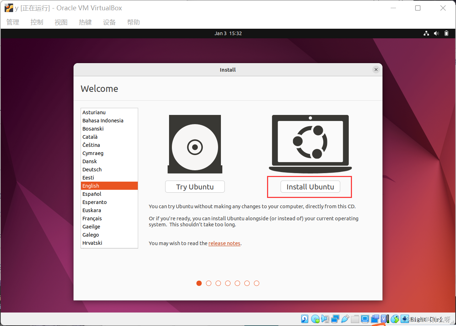This screenshot has width=456, height=326.
Task: Choose Bosanski from the language list
Action: coord(109,129)
